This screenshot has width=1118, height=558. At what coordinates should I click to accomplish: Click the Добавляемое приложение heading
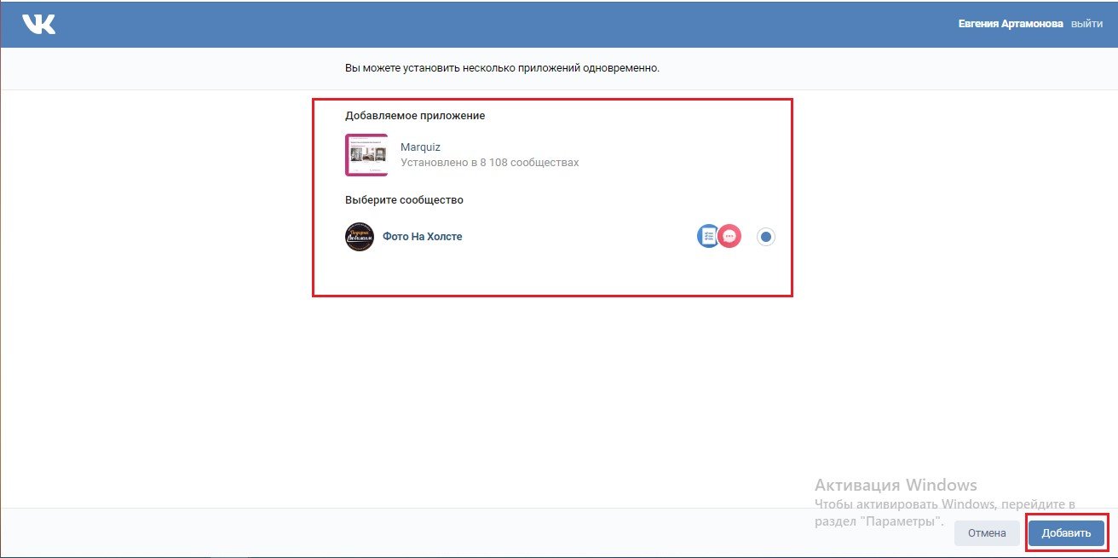[x=415, y=115]
